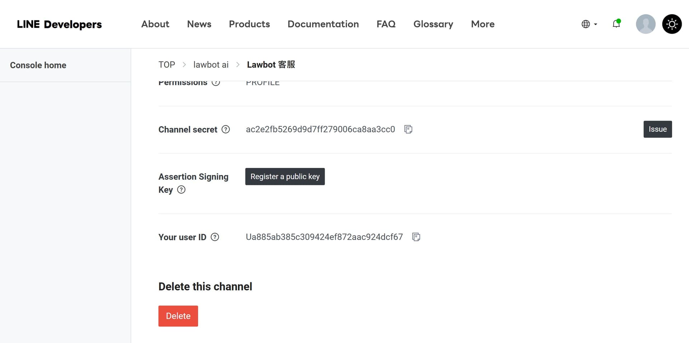The height and width of the screenshot is (343, 689).
Task: Toggle light/dark theme sun button
Action: coord(672,24)
